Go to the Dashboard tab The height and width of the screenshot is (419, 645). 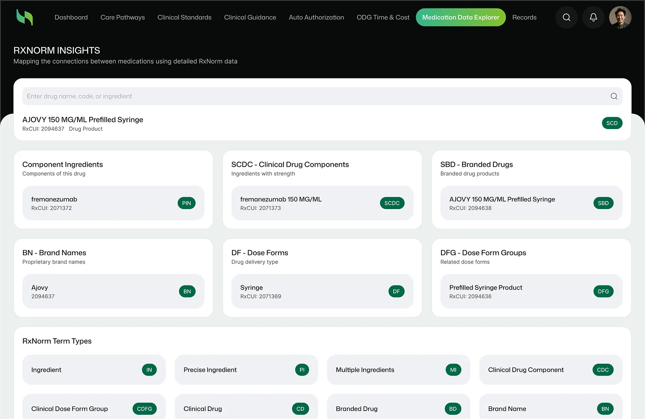71,17
